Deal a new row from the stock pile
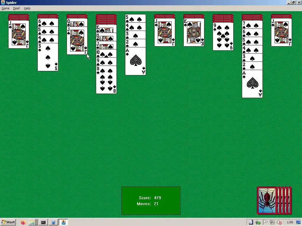302x226 pixels. click(x=274, y=201)
